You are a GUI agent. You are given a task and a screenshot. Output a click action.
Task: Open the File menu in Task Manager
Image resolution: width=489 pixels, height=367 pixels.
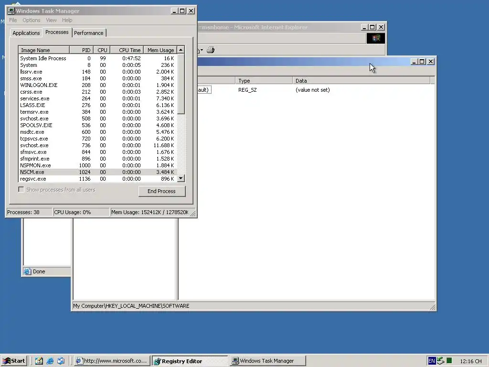[x=13, y=20]
